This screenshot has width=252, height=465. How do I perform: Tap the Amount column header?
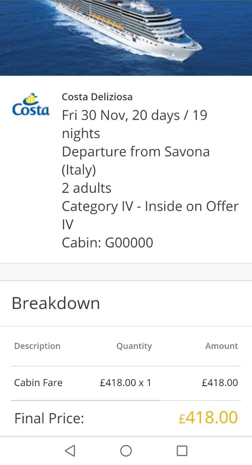click(221, 346)
